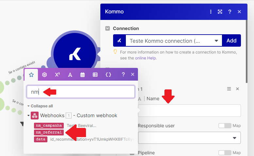Click the Add connection button

[231, 40]
